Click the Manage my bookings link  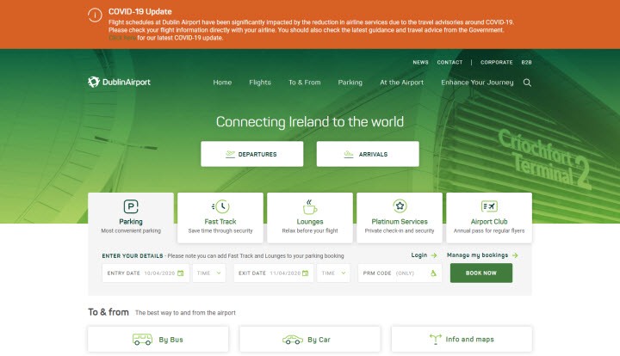[x=482, y=255]
